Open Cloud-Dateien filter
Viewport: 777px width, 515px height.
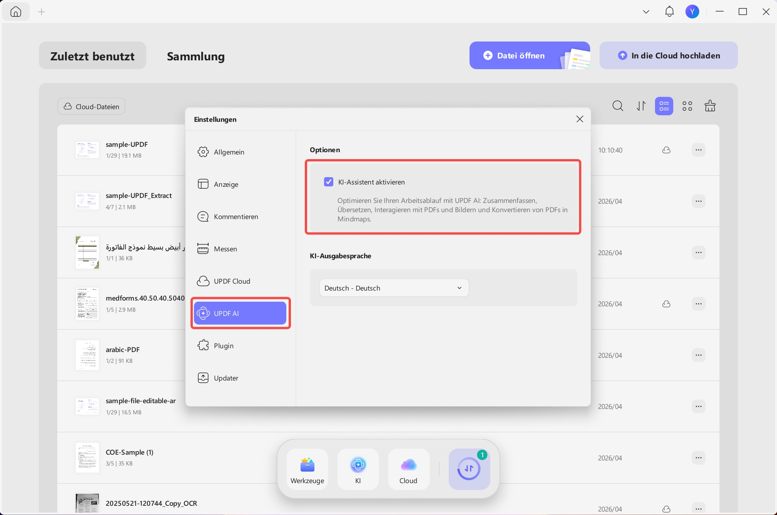pyautogui.click(x=92, y=106)
